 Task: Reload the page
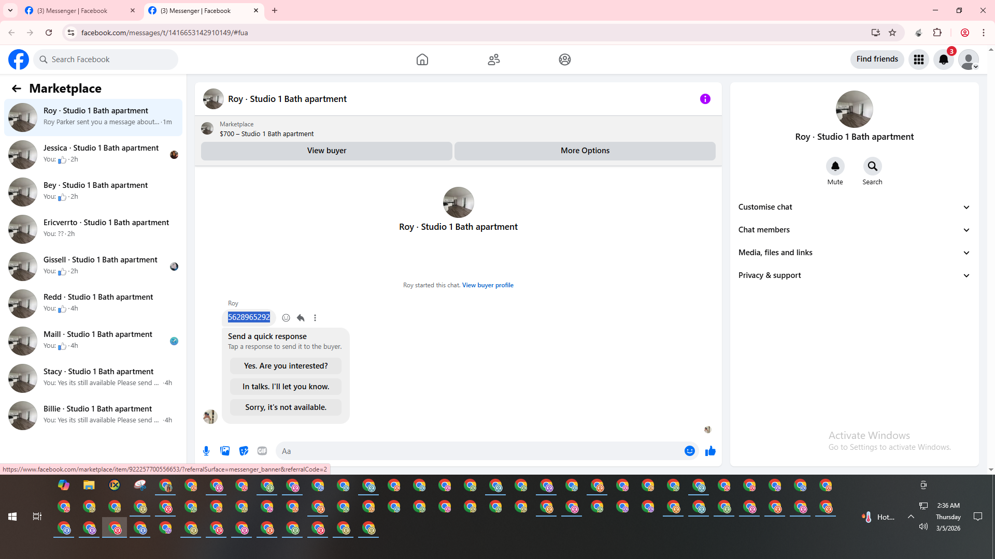point(49,33)
